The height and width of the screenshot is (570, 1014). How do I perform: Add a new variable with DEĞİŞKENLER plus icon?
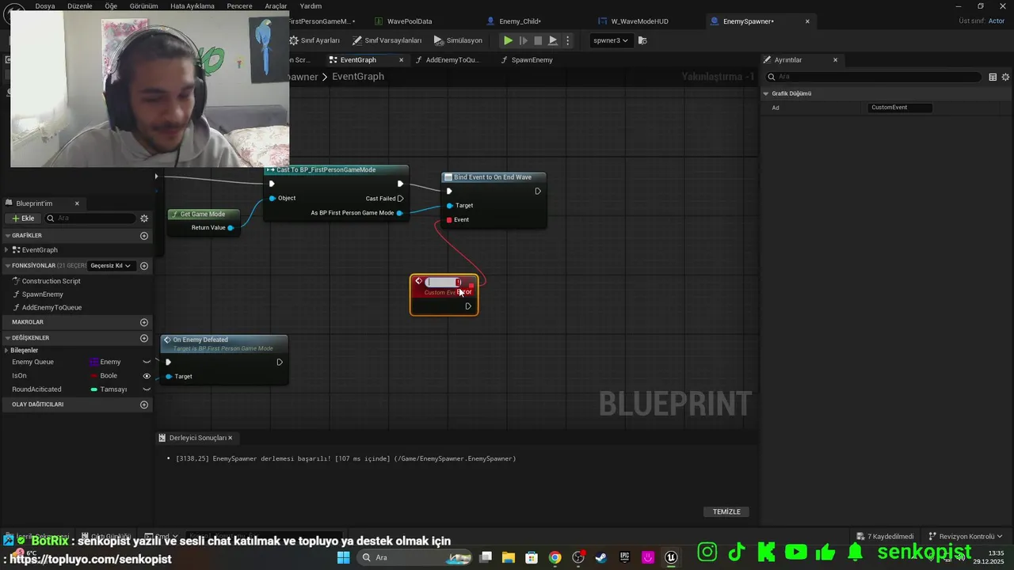[x=144, y=338]
